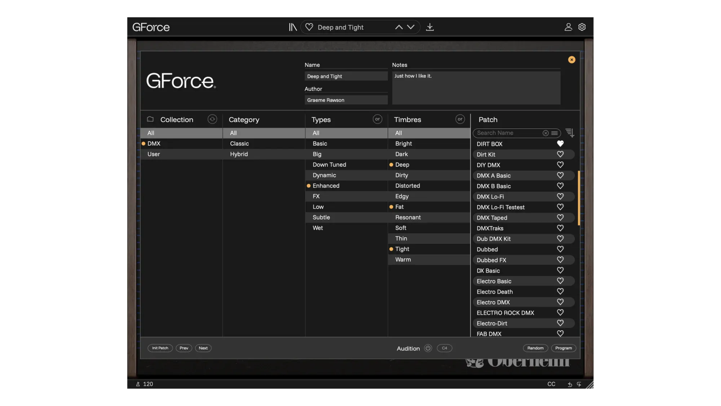
Task: Favorite the Electro DMX patch
Action: point(560,302)
